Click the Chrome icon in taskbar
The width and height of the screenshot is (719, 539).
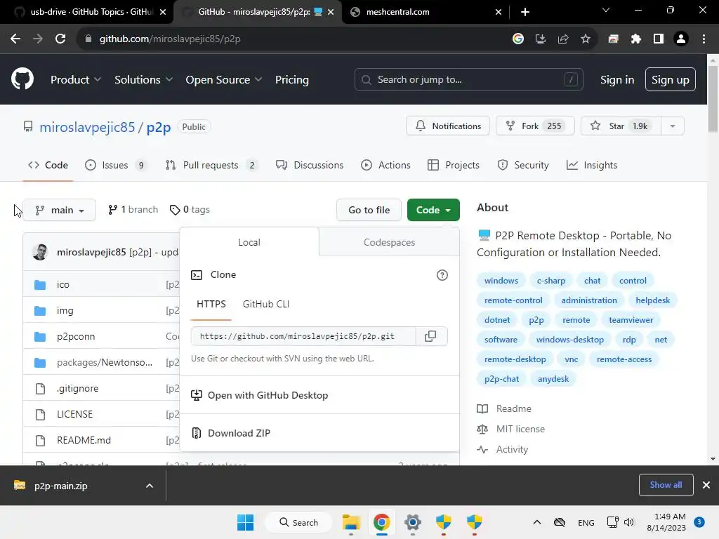click(x=381, y=522)
